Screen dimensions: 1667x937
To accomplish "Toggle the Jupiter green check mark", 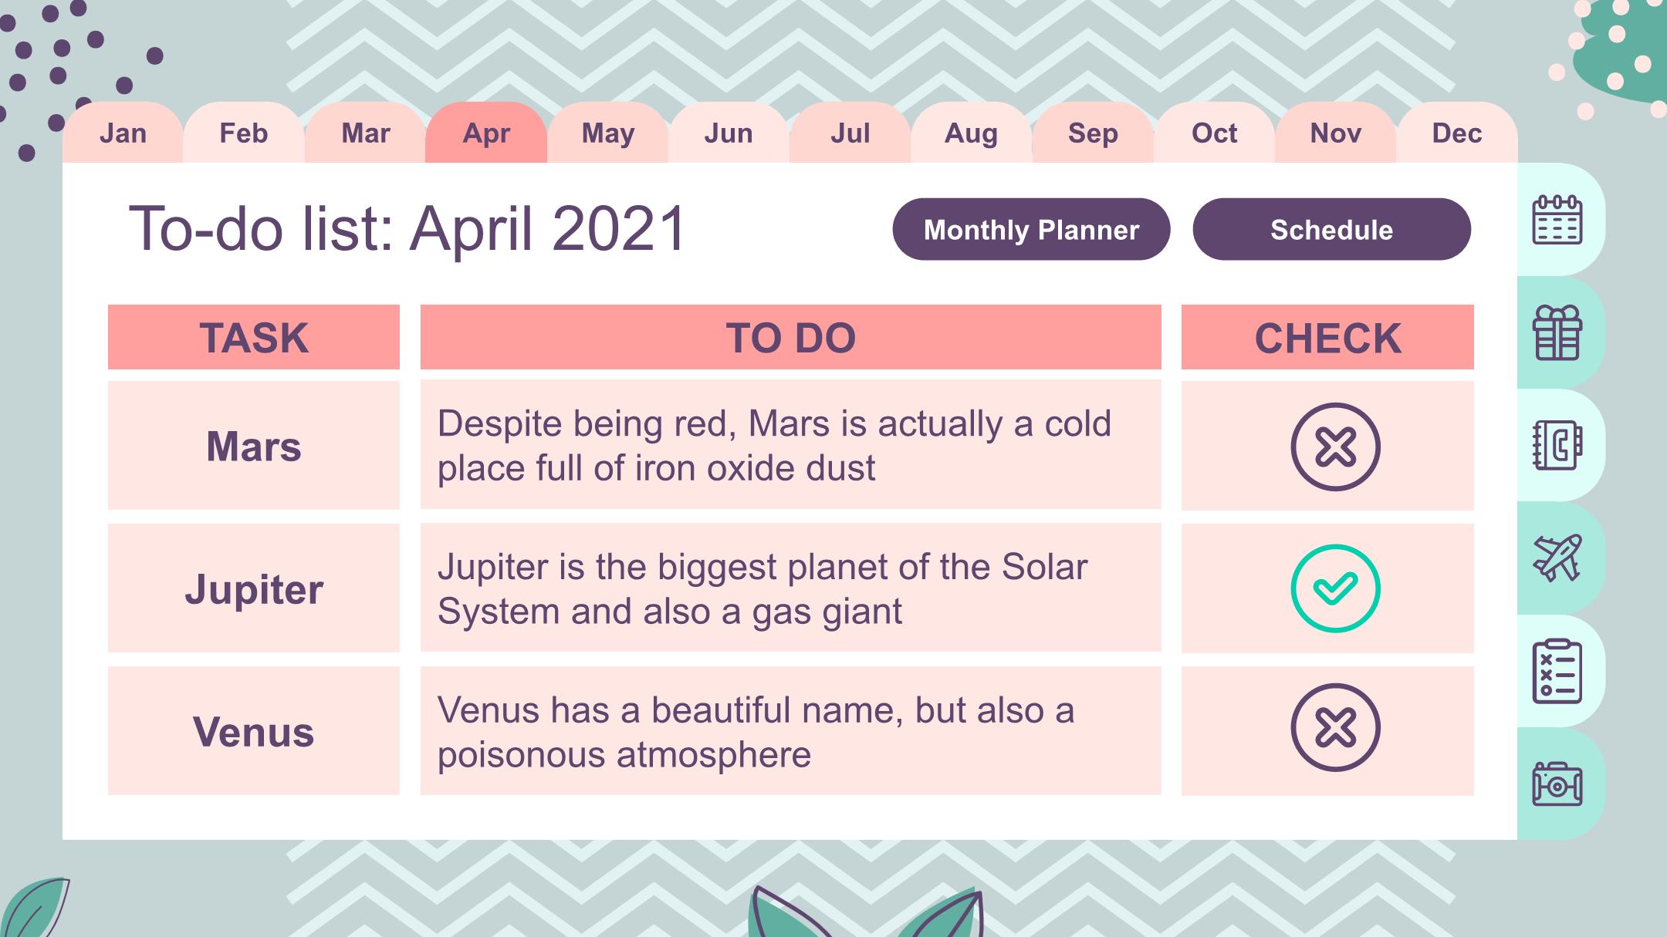I will [x=1335, y=588].
